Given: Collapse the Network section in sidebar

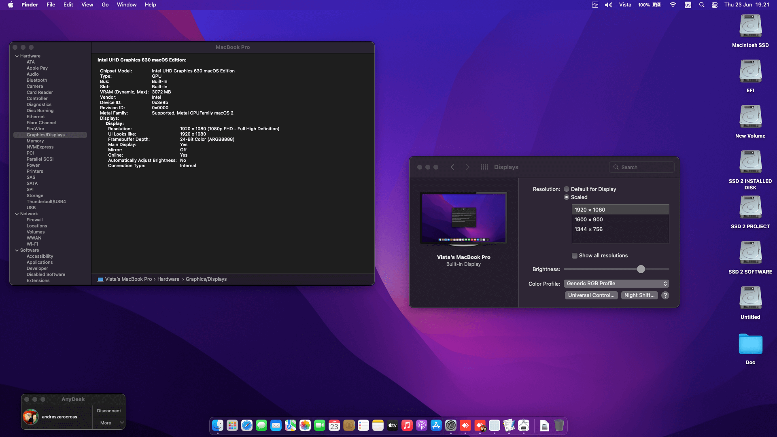Looking at the screenshot, I should (17, 214).
